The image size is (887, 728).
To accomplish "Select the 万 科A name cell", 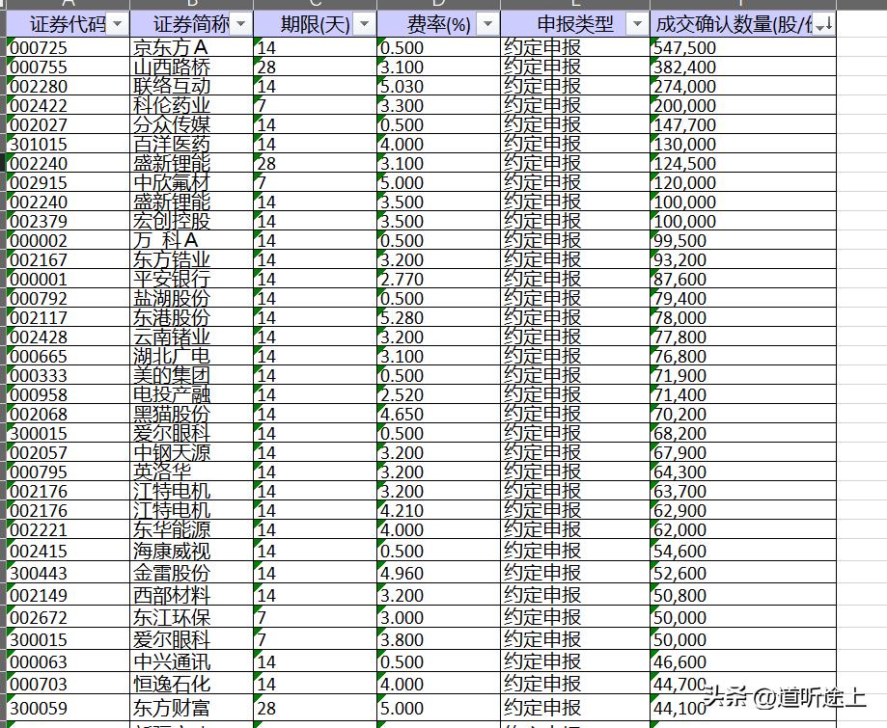I will click(191, 240).
